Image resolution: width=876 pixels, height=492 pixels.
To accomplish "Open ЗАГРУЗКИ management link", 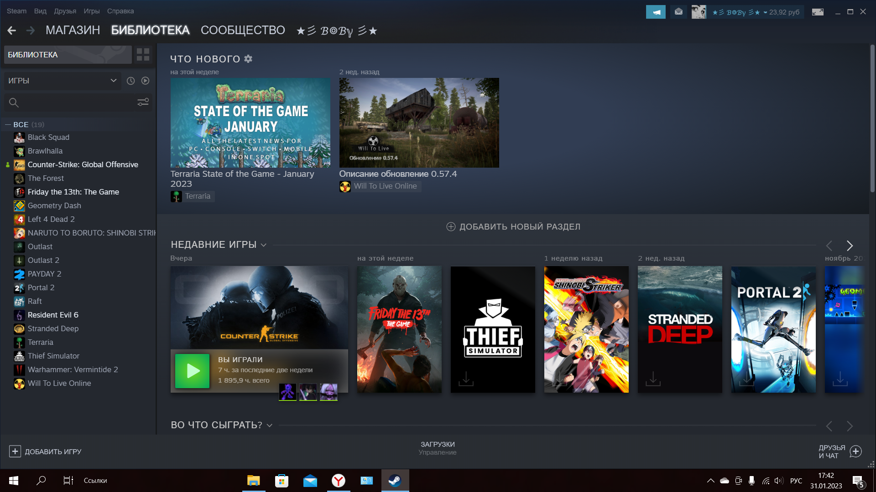I will (x=438, y=448).
